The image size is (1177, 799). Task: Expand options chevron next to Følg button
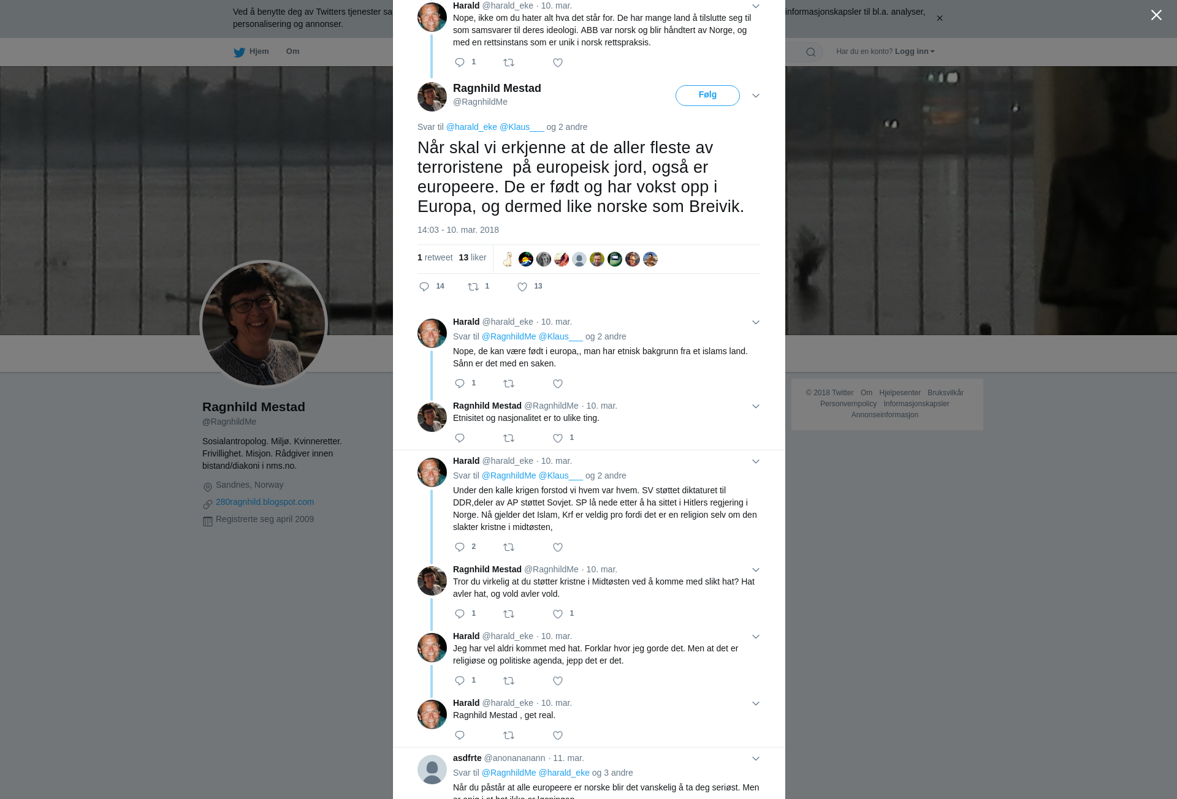coord(756,96)
